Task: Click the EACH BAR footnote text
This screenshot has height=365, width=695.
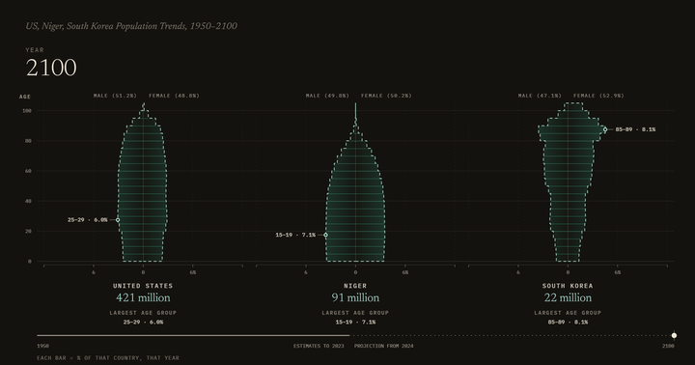Action: [108, 358]
